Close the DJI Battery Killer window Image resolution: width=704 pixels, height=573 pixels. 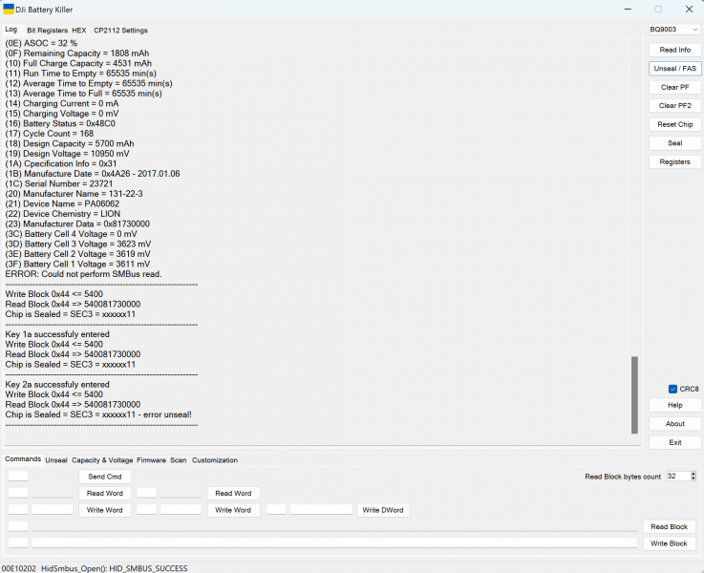689,9
